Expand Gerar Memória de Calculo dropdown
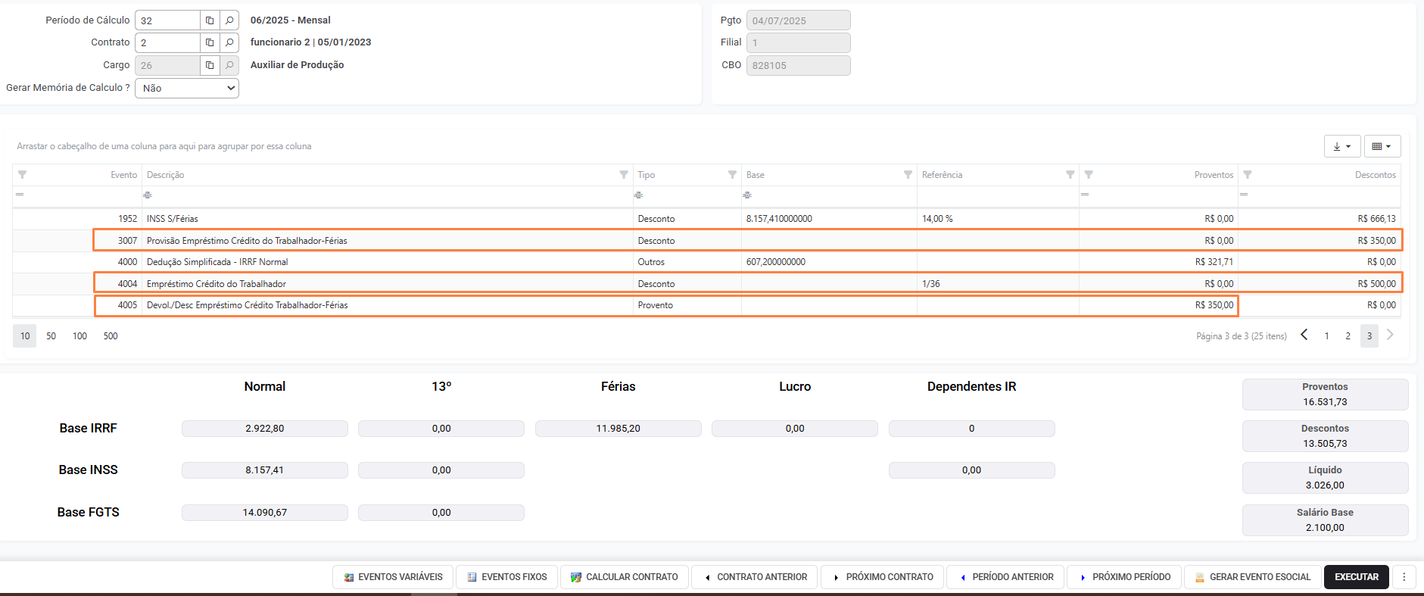 [x=187, y=89]
